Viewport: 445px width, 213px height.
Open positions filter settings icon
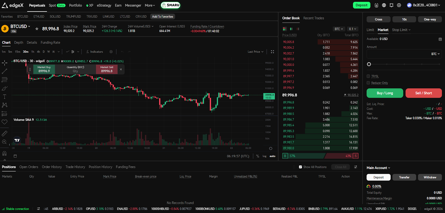(355, 167)
